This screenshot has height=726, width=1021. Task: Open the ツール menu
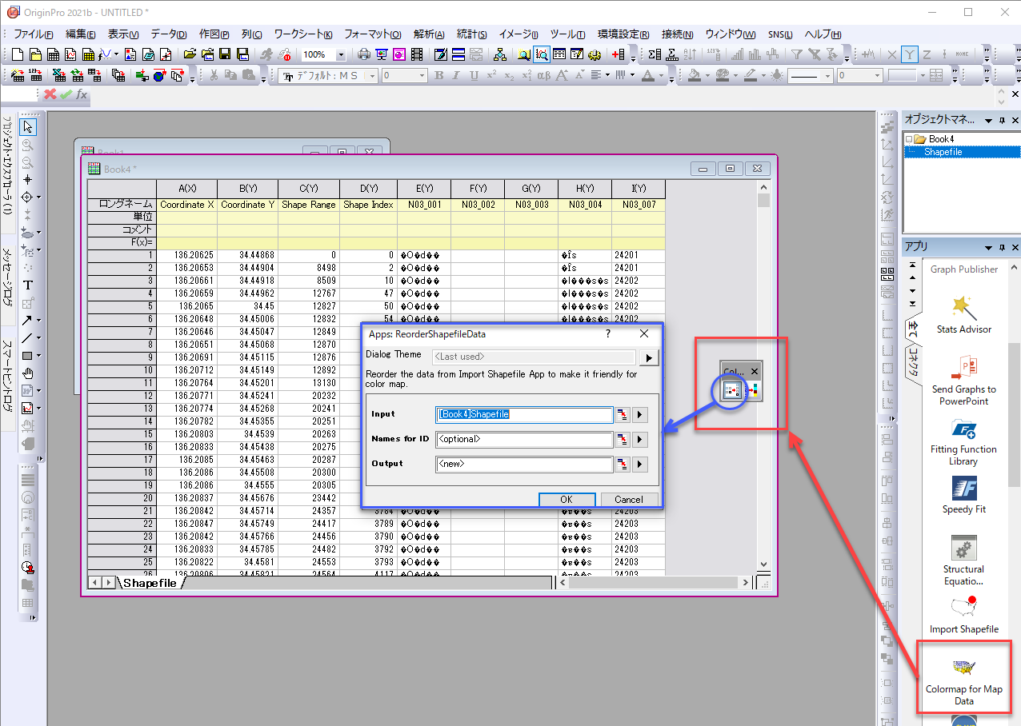click(x=567, y=34)
